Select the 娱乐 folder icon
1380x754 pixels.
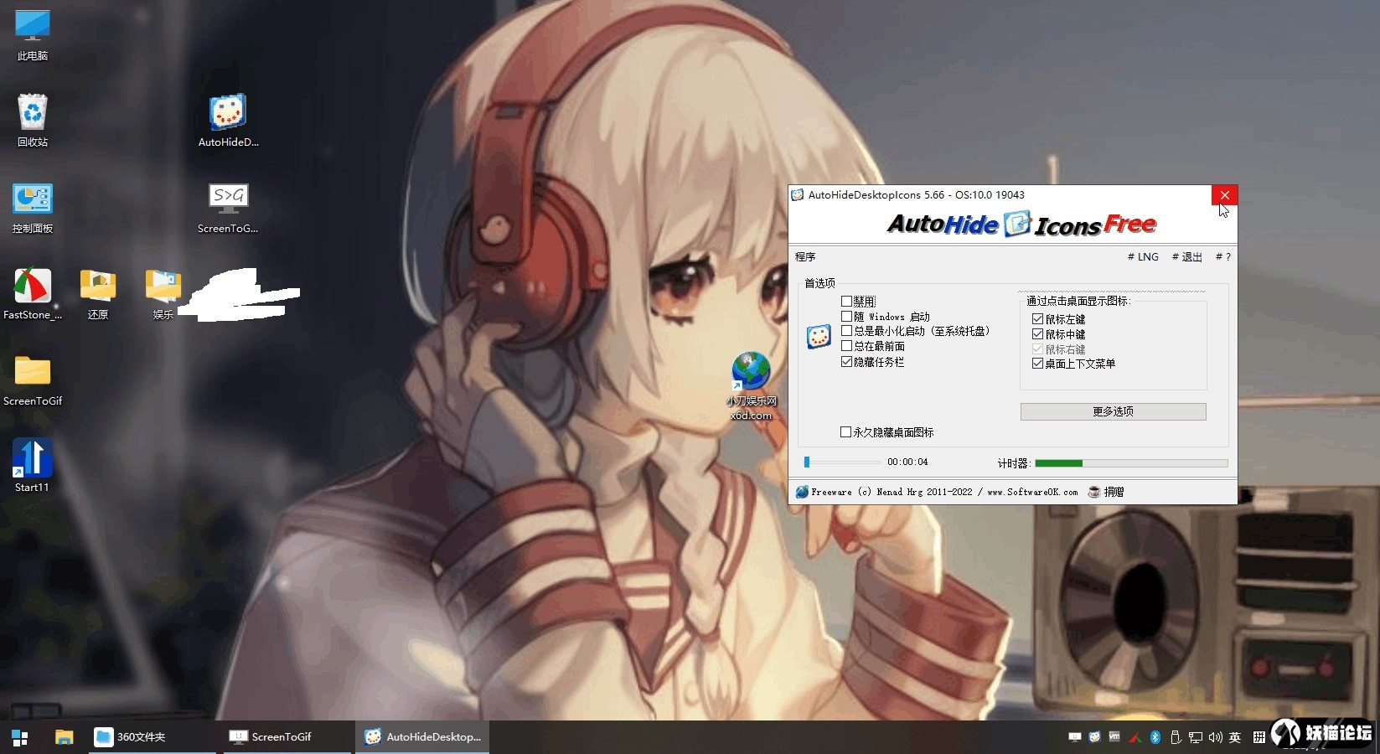click(163, 294)
